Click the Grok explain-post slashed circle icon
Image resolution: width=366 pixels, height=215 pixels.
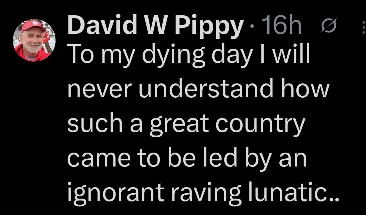pos(329,25)
